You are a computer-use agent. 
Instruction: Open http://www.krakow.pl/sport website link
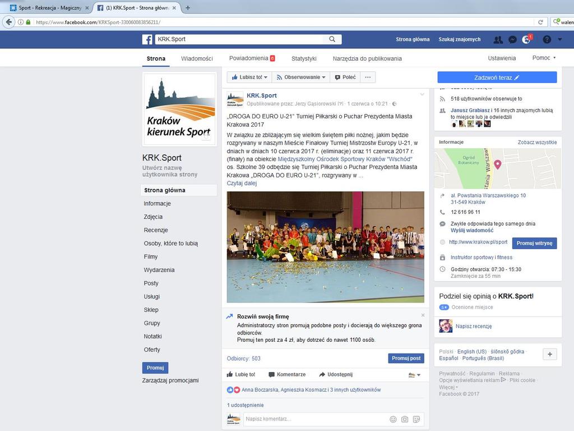point(478,242)
